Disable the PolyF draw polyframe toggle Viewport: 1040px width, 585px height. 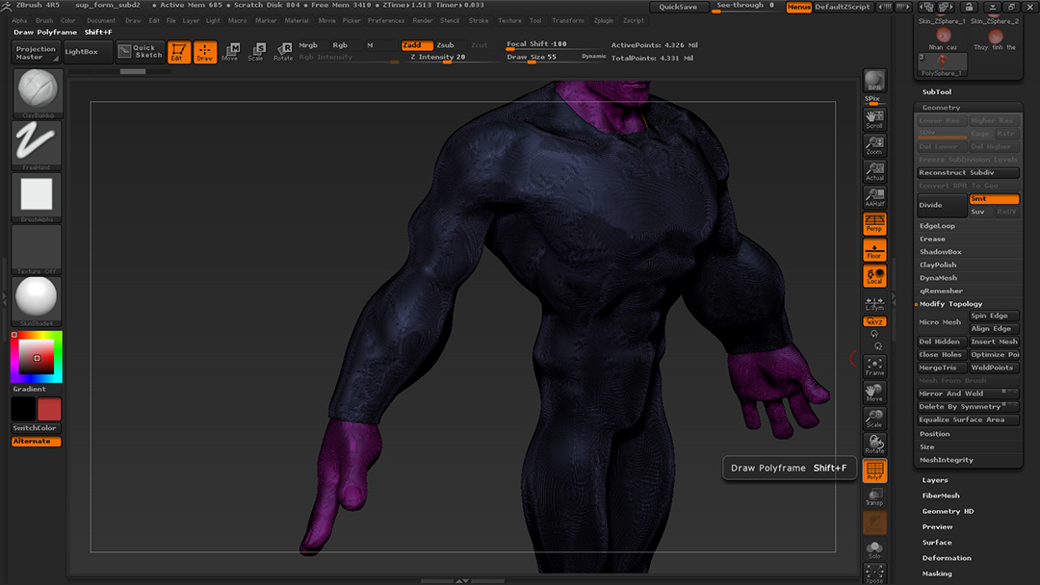(874, 471)
